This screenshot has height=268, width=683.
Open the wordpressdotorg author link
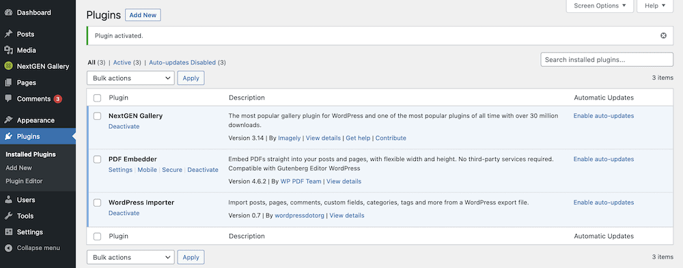click(x=299, y=215)
